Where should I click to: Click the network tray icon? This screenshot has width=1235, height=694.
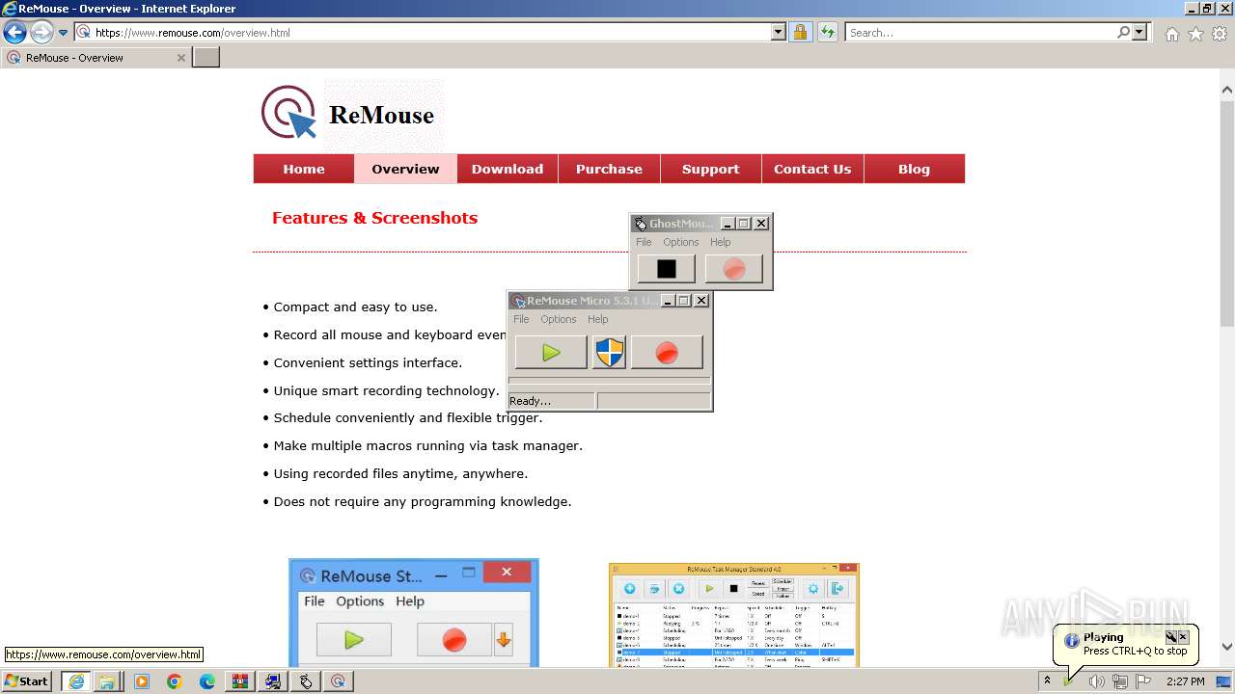[1120, 681]
